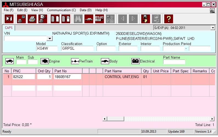Screen dimensions: 218x137
Task: Select the PwrTrain group icon
Action: click(75, 61)
